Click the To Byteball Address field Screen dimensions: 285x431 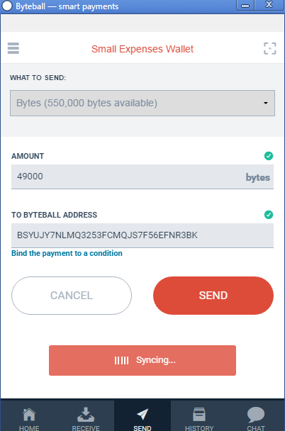142,235
